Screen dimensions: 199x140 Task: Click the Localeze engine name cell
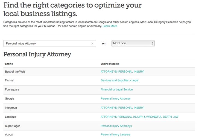pyautogui.click(x=11, y=117)
